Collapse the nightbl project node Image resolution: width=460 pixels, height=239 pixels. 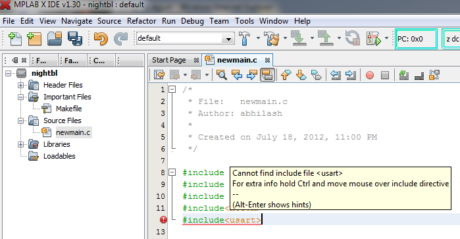pyautogui.click(x=8, y=73)
